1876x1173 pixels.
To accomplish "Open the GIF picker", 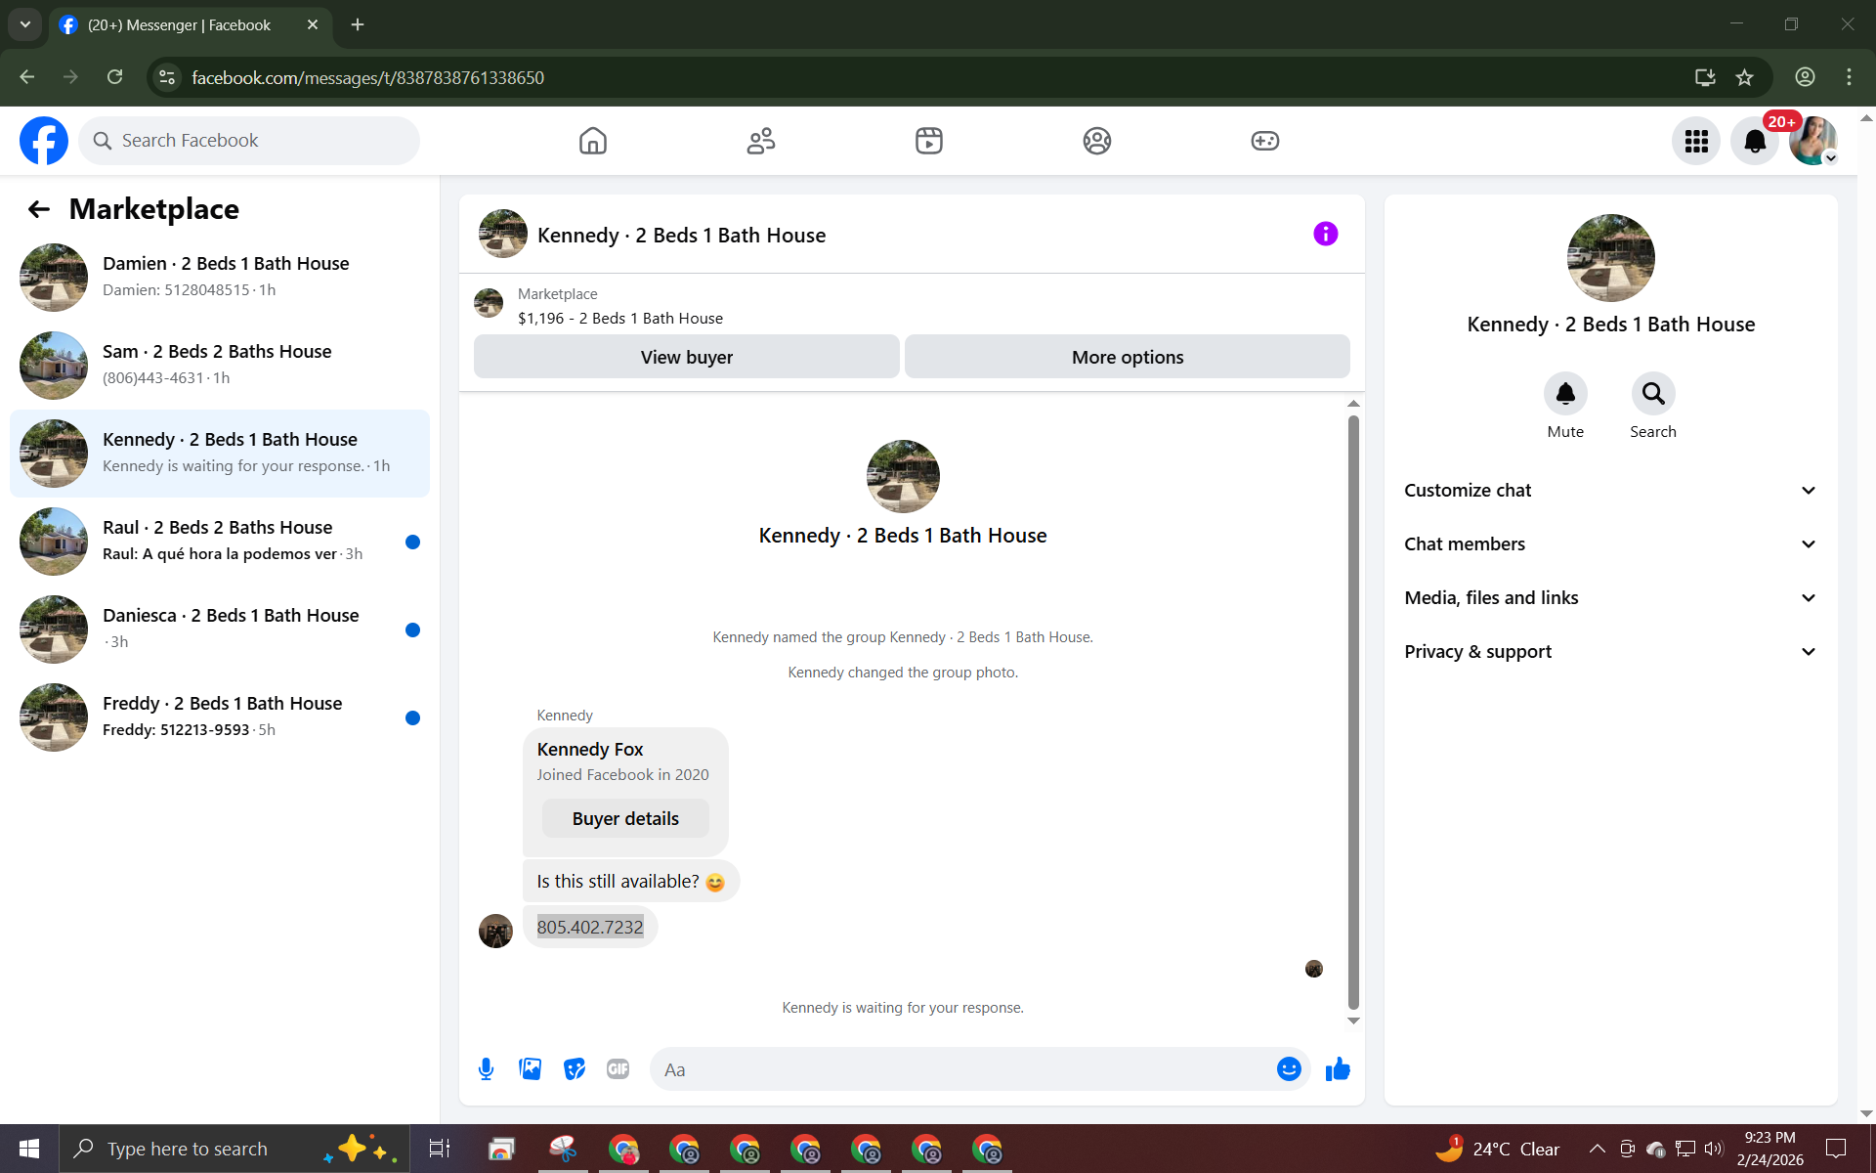I will (x=618, y=1069).
